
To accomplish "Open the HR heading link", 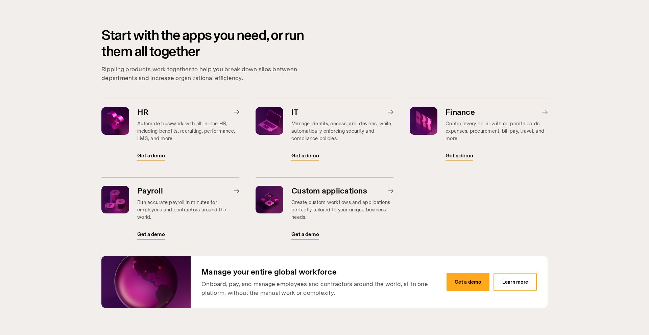I will pyautogui.click(x=143, y=112).
